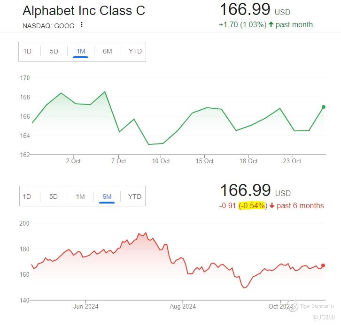Click the Alphabet Inc Class C title

coord(84,11)
